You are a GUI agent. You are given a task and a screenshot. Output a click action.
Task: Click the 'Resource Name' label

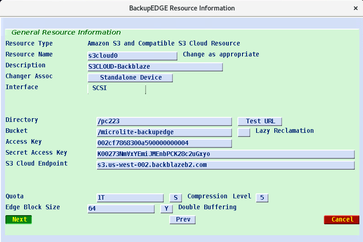29,54
